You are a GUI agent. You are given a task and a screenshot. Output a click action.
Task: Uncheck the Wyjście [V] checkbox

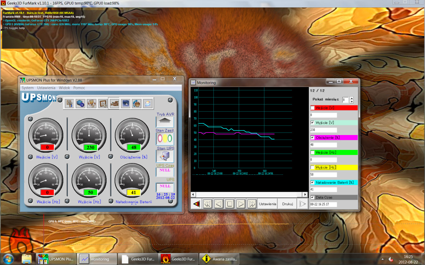(x=313, y=123)
